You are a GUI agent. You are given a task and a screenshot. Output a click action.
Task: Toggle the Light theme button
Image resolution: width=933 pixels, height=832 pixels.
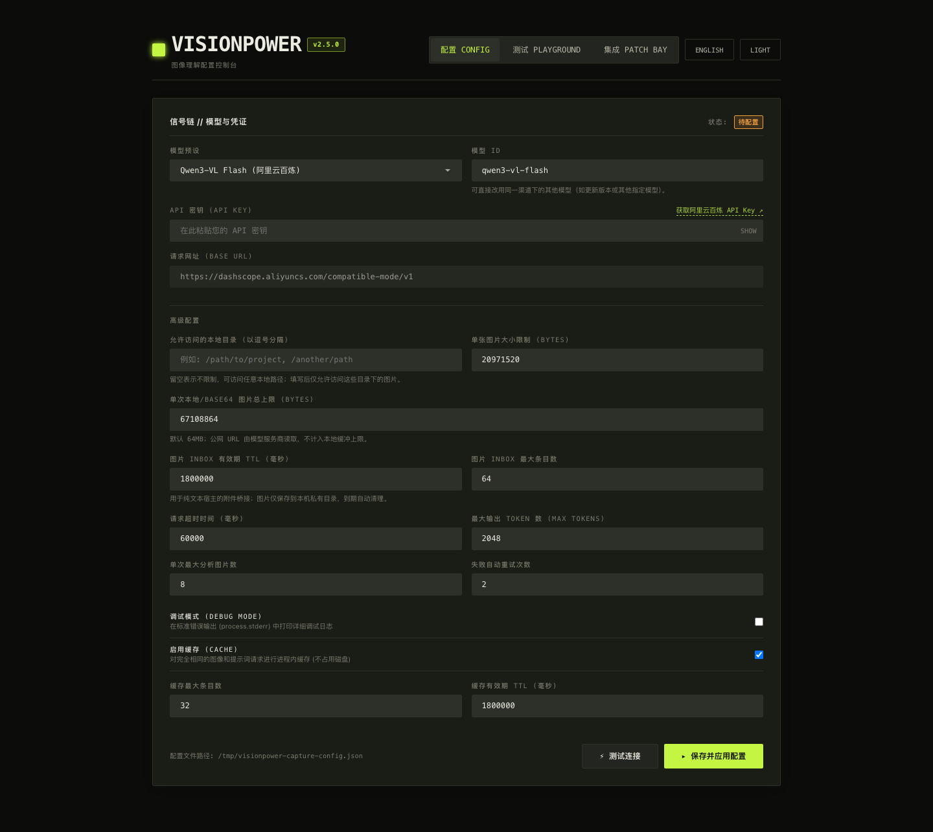[760, 50]
